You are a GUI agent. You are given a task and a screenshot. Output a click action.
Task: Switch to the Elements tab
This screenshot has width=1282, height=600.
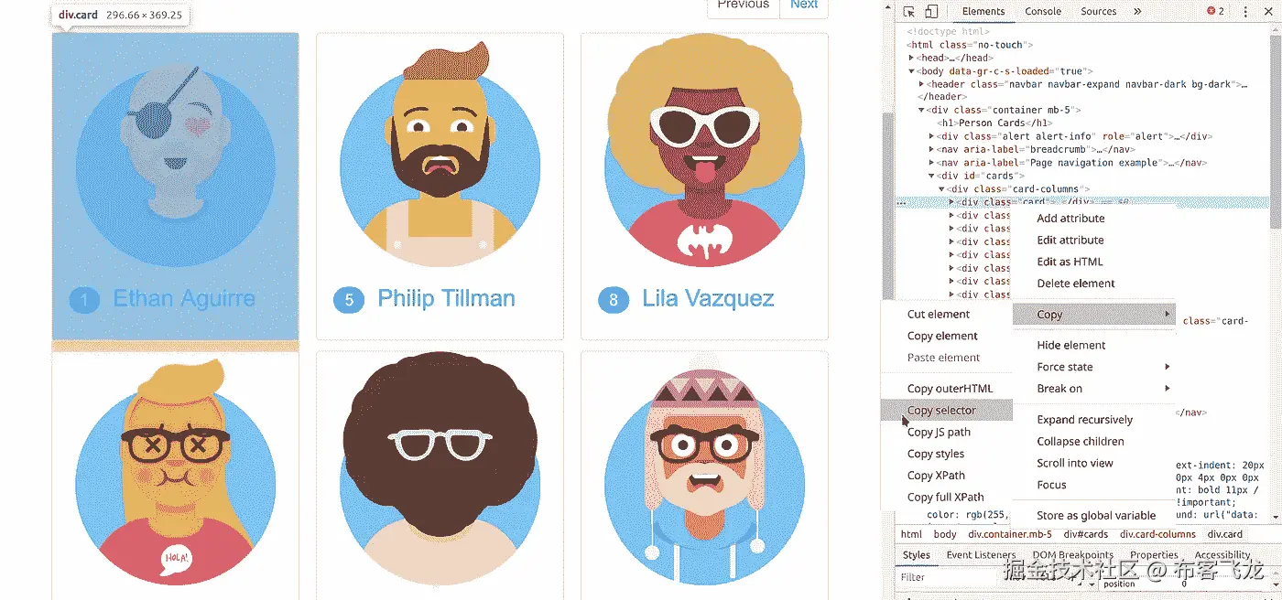point(983,12)
